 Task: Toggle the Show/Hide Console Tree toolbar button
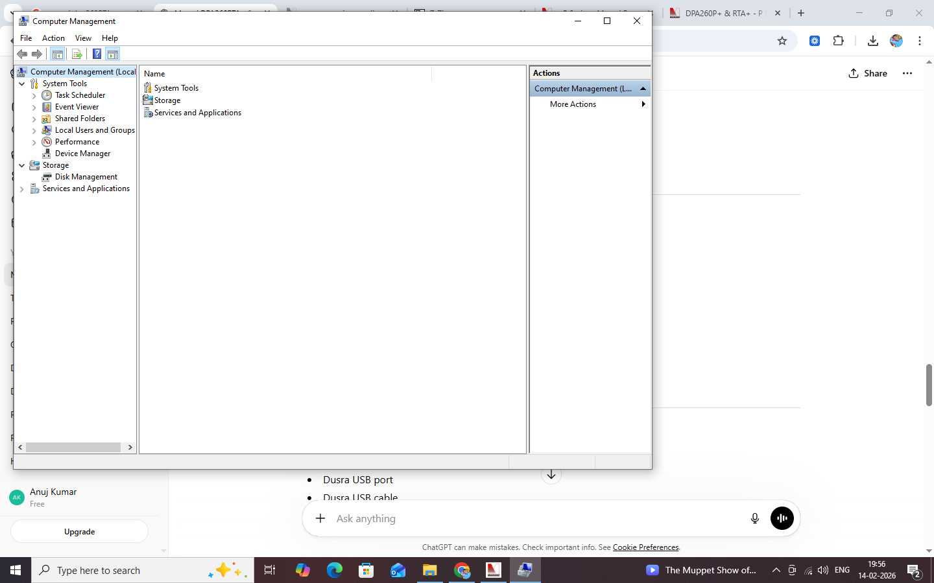(58, 54)
